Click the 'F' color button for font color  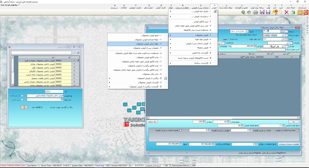(x=22, y=107)
